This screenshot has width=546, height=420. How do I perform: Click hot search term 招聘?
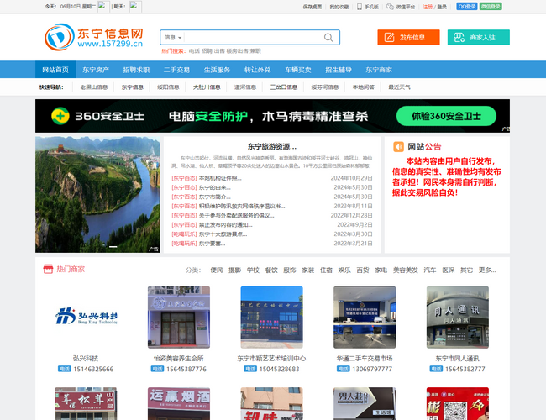[207, 51]
